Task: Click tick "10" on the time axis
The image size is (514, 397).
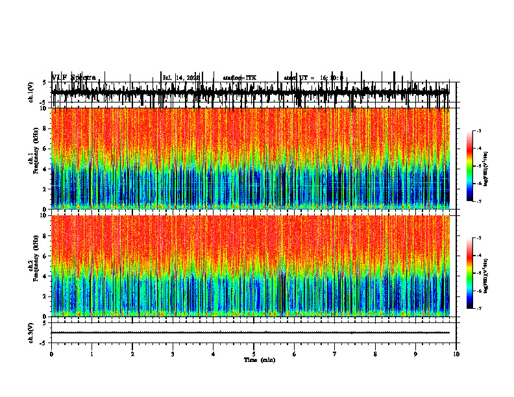Action: [456, 354]
